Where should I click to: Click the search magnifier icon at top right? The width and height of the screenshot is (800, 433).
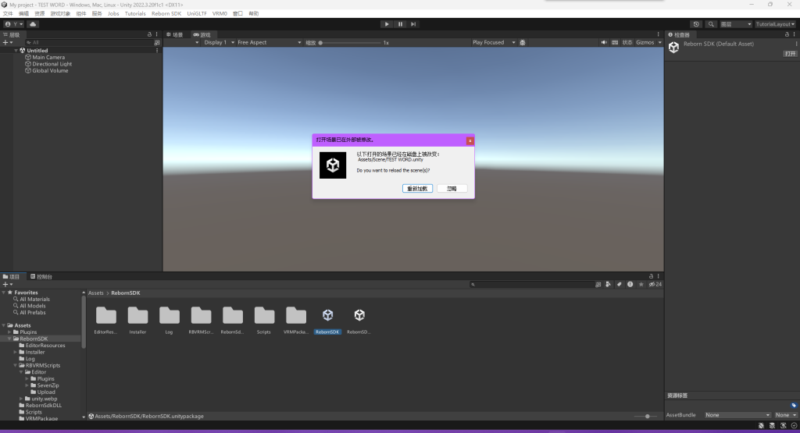click(711, 24)
